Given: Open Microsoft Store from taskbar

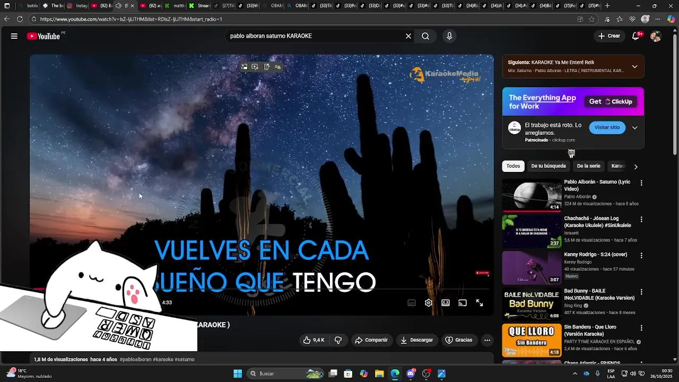Looking at the screenshot, I should point(348,374).
